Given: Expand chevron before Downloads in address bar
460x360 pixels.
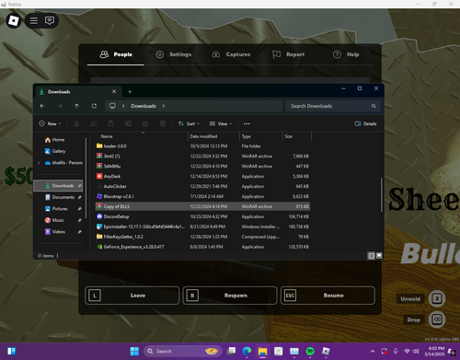Looking at the screenshot, I should (123, 106).
